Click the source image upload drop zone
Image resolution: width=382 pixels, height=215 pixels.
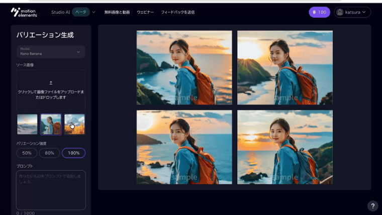[x=51, y=90]
